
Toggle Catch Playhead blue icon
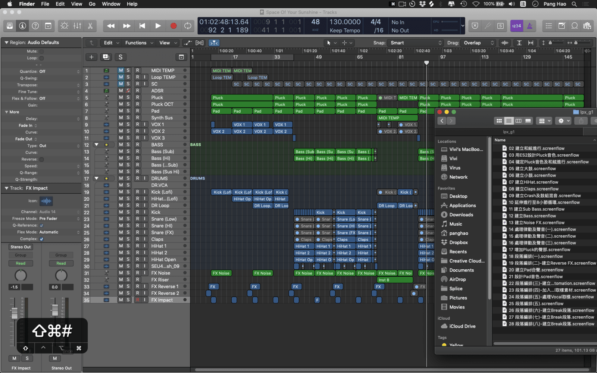click(x=214, y=43)
